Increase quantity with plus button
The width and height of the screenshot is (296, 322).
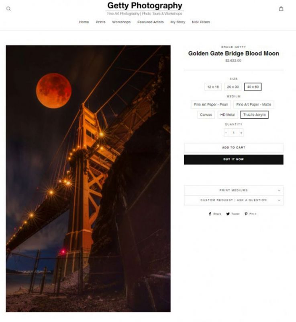241,133
